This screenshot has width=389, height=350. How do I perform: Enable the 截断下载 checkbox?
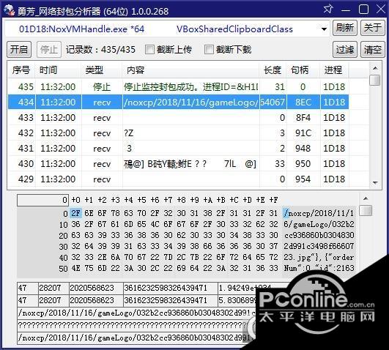tap(209, 49)
